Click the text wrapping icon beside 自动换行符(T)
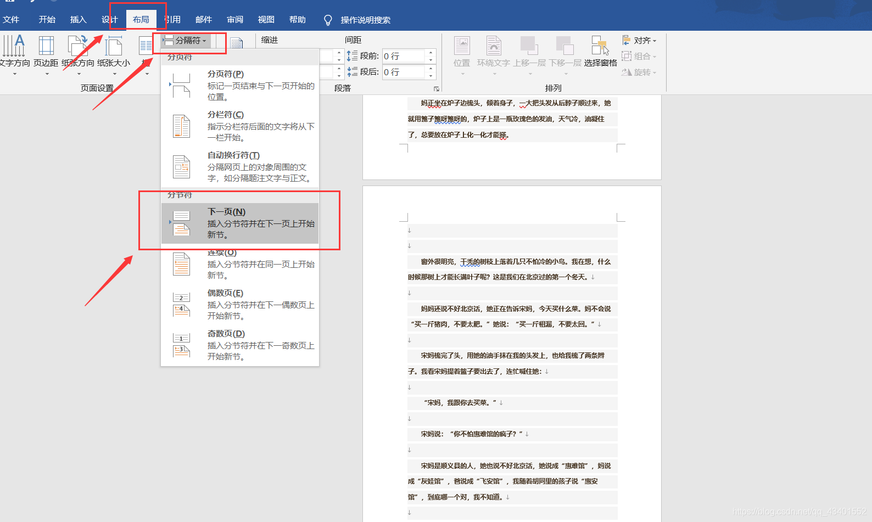The height and width of the screenshot is (522, 872). coord(181,167)
